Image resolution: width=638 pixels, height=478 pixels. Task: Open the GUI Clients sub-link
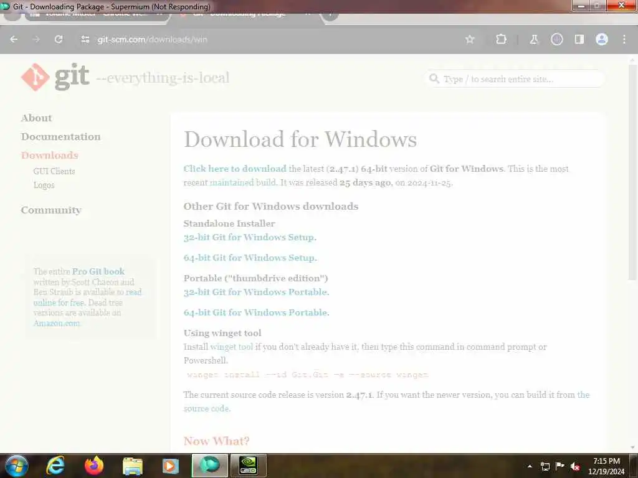click(x=54, y=171)
